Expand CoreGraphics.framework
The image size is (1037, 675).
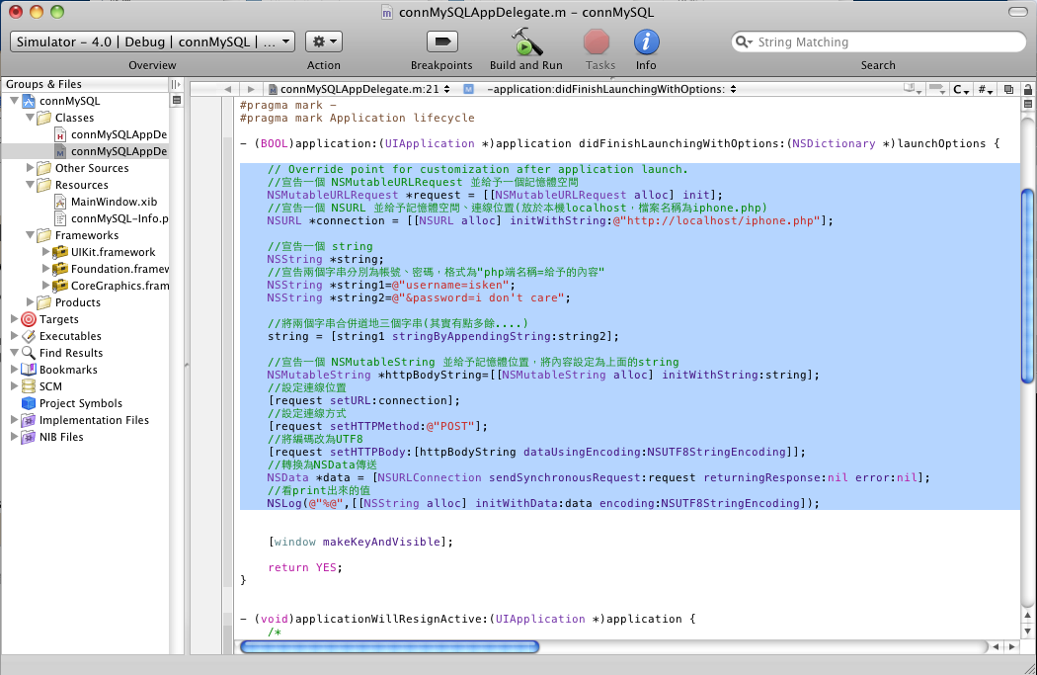point(45,286)
